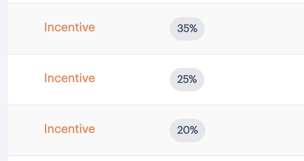
Task: Click the 25% percentage badge
Action: coord(187,79)
